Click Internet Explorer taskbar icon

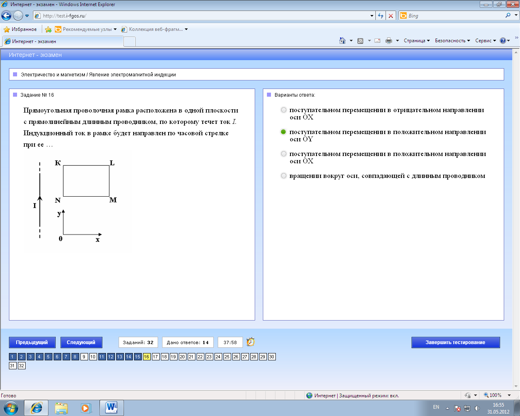36,408
